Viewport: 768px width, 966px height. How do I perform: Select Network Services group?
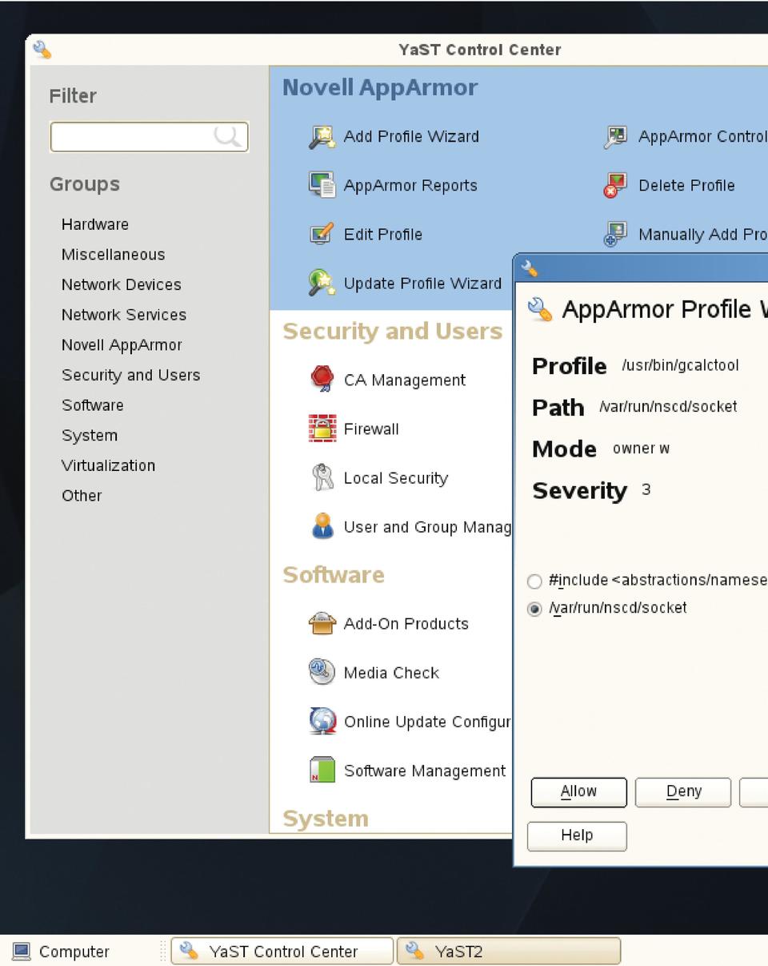(x=124, y=315)
